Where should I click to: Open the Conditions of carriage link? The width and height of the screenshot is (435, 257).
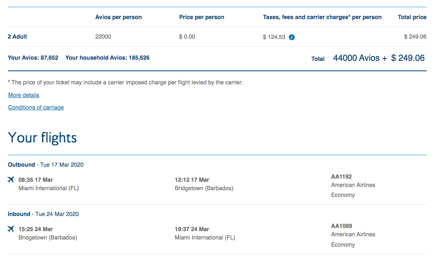pos(36,107)
